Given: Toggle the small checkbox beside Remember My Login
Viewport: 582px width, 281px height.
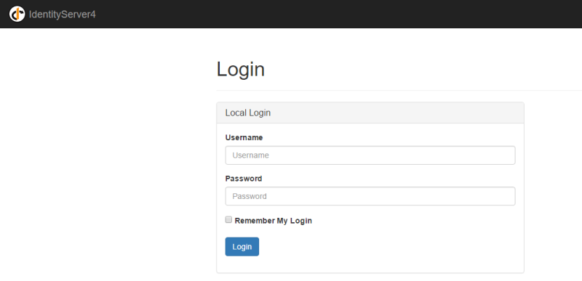Looking at the screenshot, I should [x=228, y=219].
